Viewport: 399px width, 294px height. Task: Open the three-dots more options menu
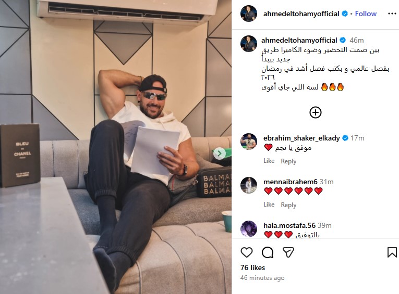(392, 14)
